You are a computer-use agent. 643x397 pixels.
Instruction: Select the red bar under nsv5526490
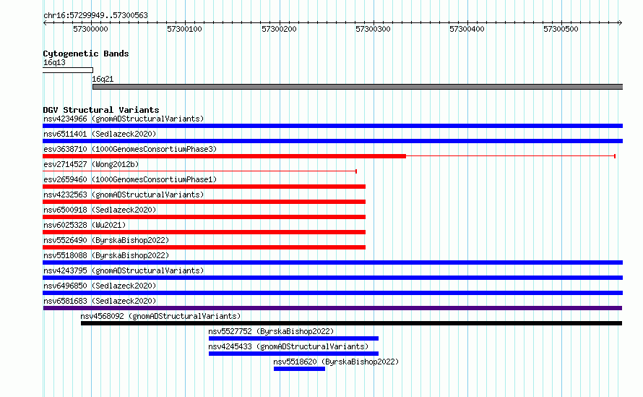coord(204,247)
